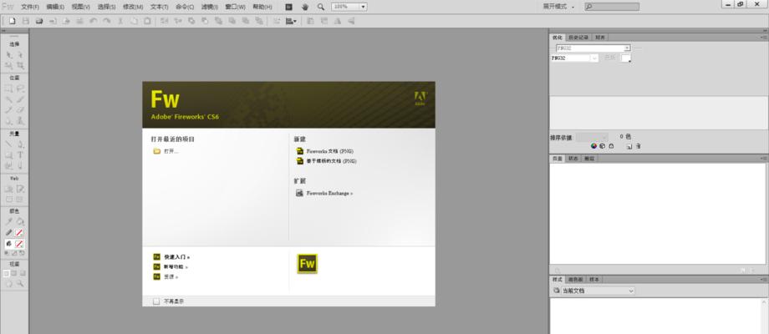Viewport: 769px width, 334px height.
Task: Show slices and hotspots
Action: [20, 200]
